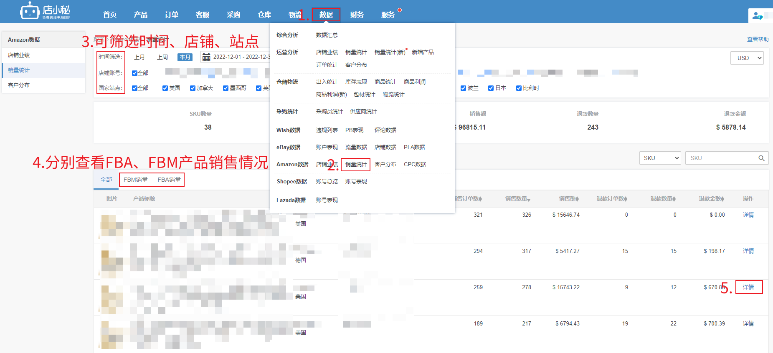Open the 查看帮助 link
This screenshot has width=773, height=353.
pyautogui.click(x=758, y=39)
